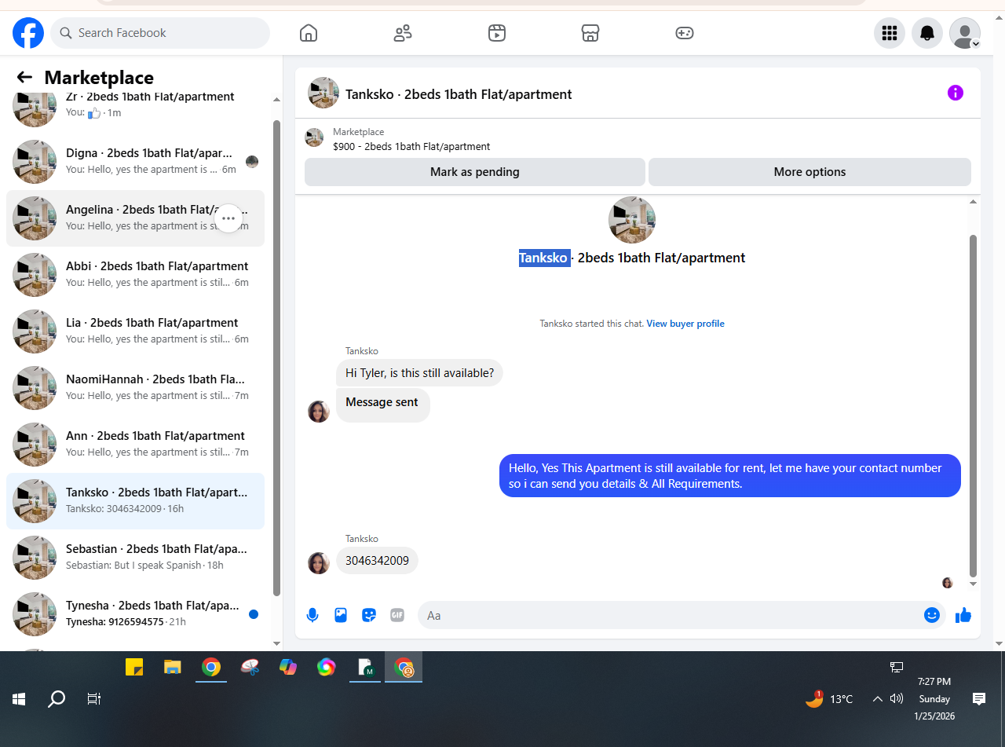Open the Windows Start menu
The width and height of the screenshot is (1005, 747).
[19, 698]
